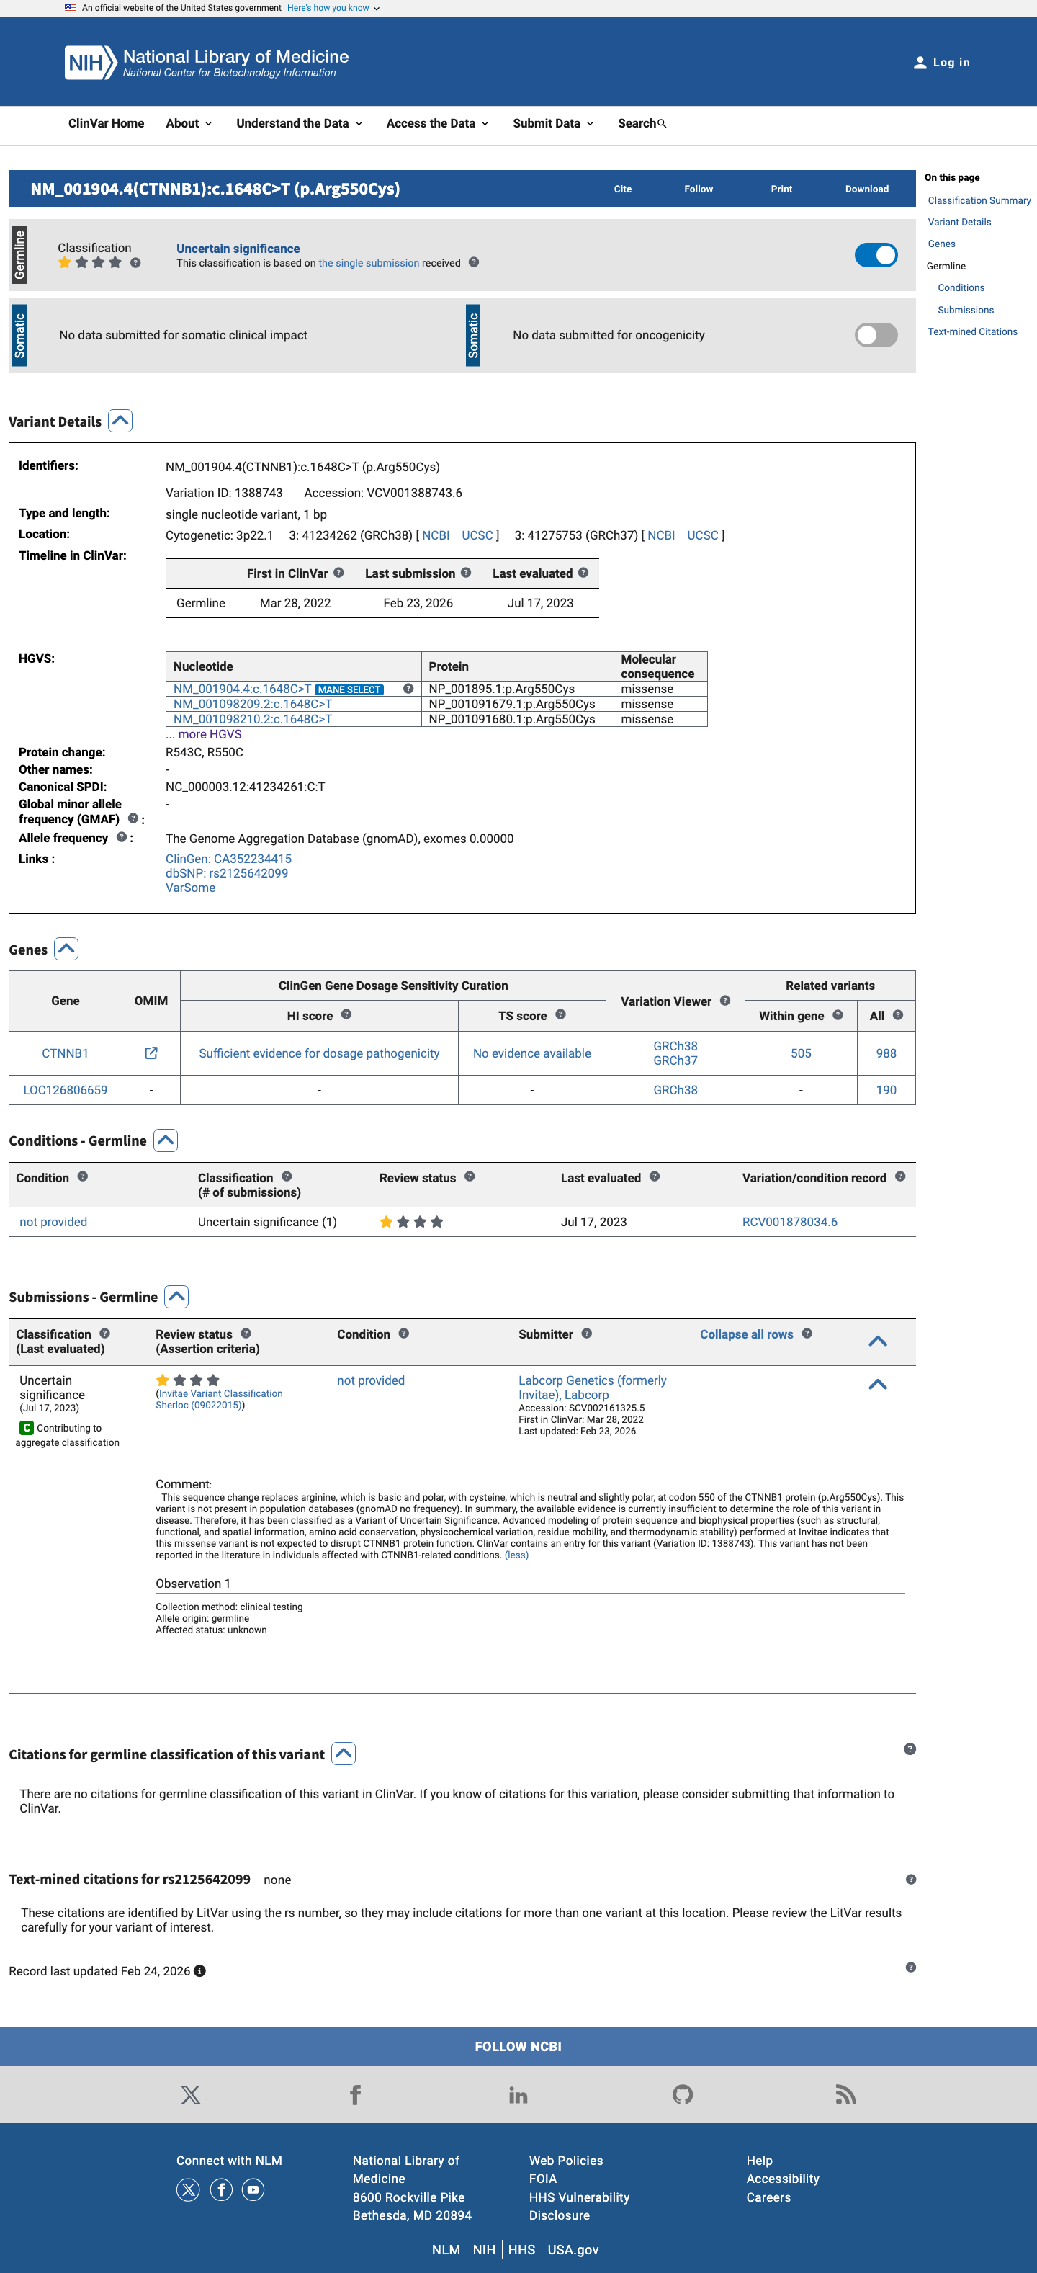Open help icon next to Within gene
The width and height of the screenshot is (1037, 2273).
click(x=838, y=1014)
